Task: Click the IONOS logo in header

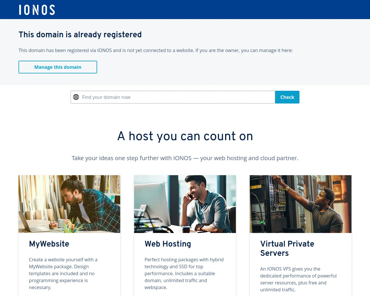Action: [37, 10]
